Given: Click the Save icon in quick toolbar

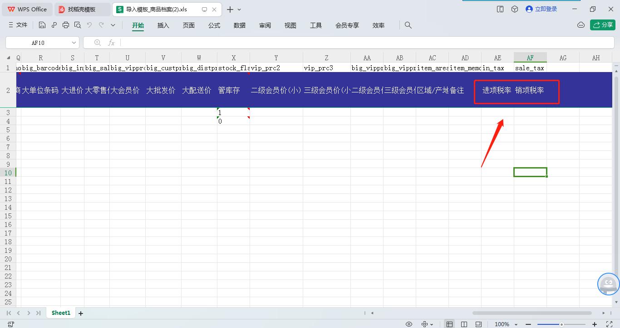Looking at the screenshot, I should [x=42, y=25].
